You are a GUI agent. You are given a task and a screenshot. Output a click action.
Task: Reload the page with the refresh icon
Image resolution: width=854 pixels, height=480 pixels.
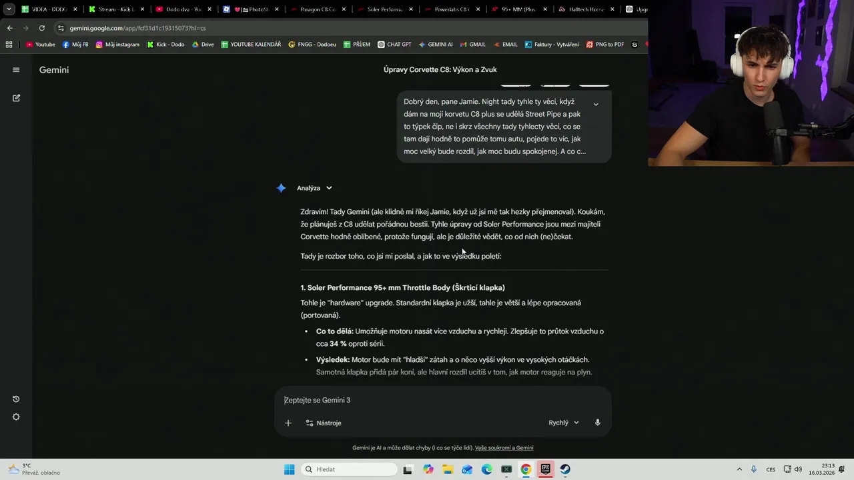42,28
